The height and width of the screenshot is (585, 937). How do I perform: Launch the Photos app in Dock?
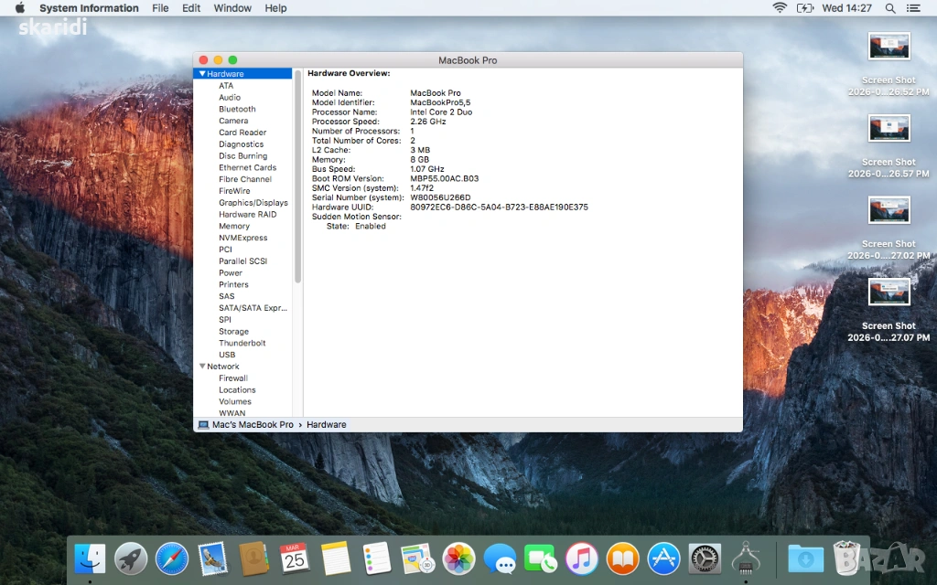click(x=458, y=558)
